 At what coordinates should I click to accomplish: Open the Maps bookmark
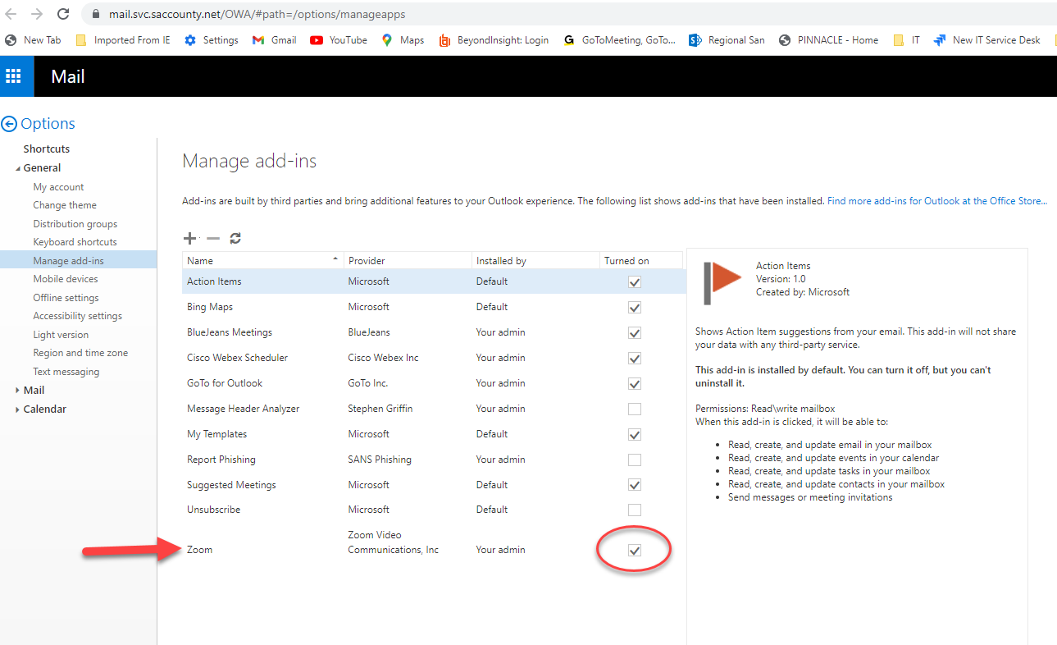click(x=403, y=39)
